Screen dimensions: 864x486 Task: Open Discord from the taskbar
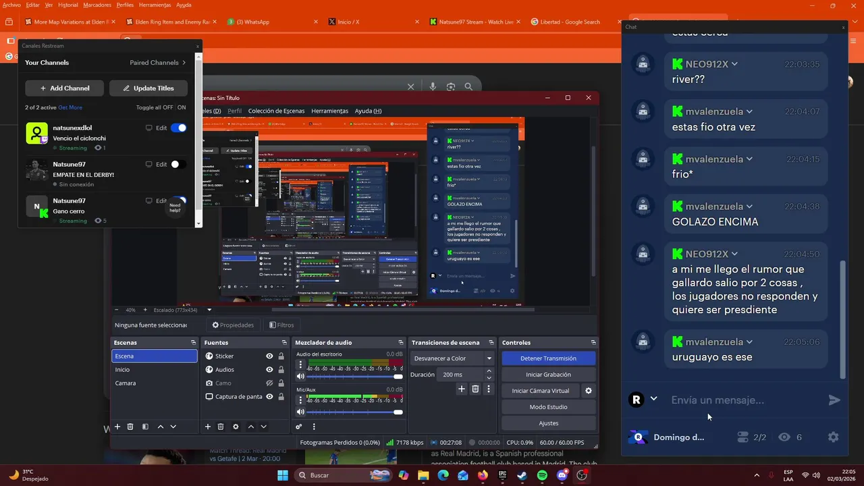pos(562,475)
